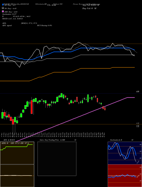The image size is (142, 187).
Task: Click the 'Stochastics: 11.57' reading
Action: [x=9, y=14]
